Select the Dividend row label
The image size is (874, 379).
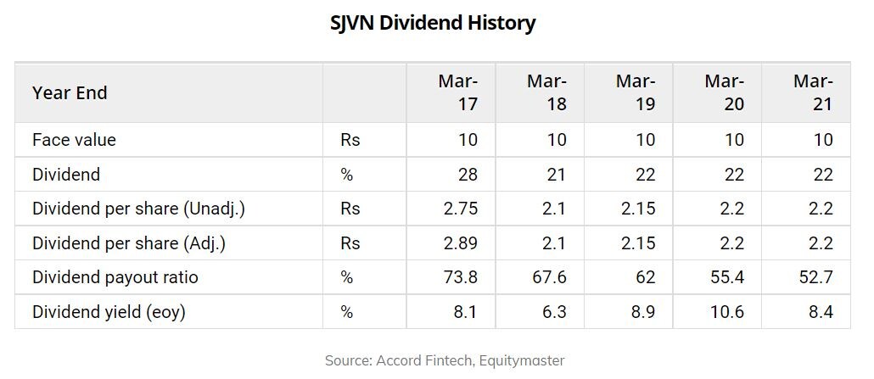(66, 175)
